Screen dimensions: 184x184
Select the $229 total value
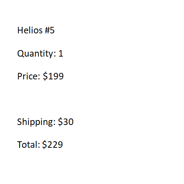coord(53,145)
